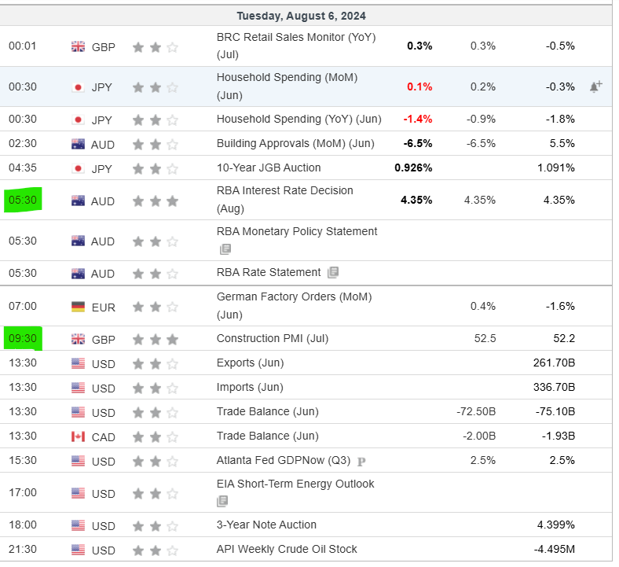The height and width of the screenshot is (567, 619).
Task: Click the alert bell on Household Spending (MoM)
Action: coord(595,87)
